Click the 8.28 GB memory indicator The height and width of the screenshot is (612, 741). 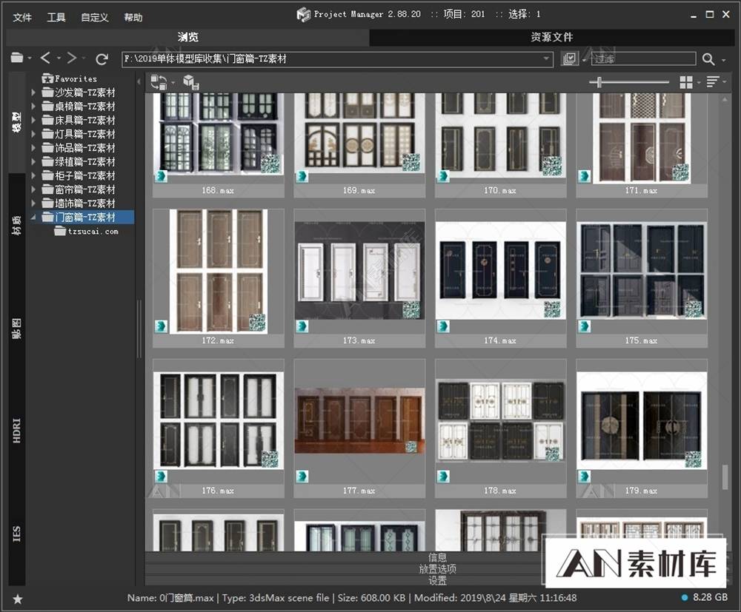[705, 597]
